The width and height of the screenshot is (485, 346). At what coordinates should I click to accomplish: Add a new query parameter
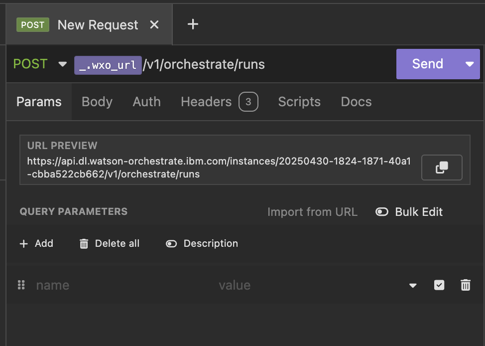click(36, 243)
